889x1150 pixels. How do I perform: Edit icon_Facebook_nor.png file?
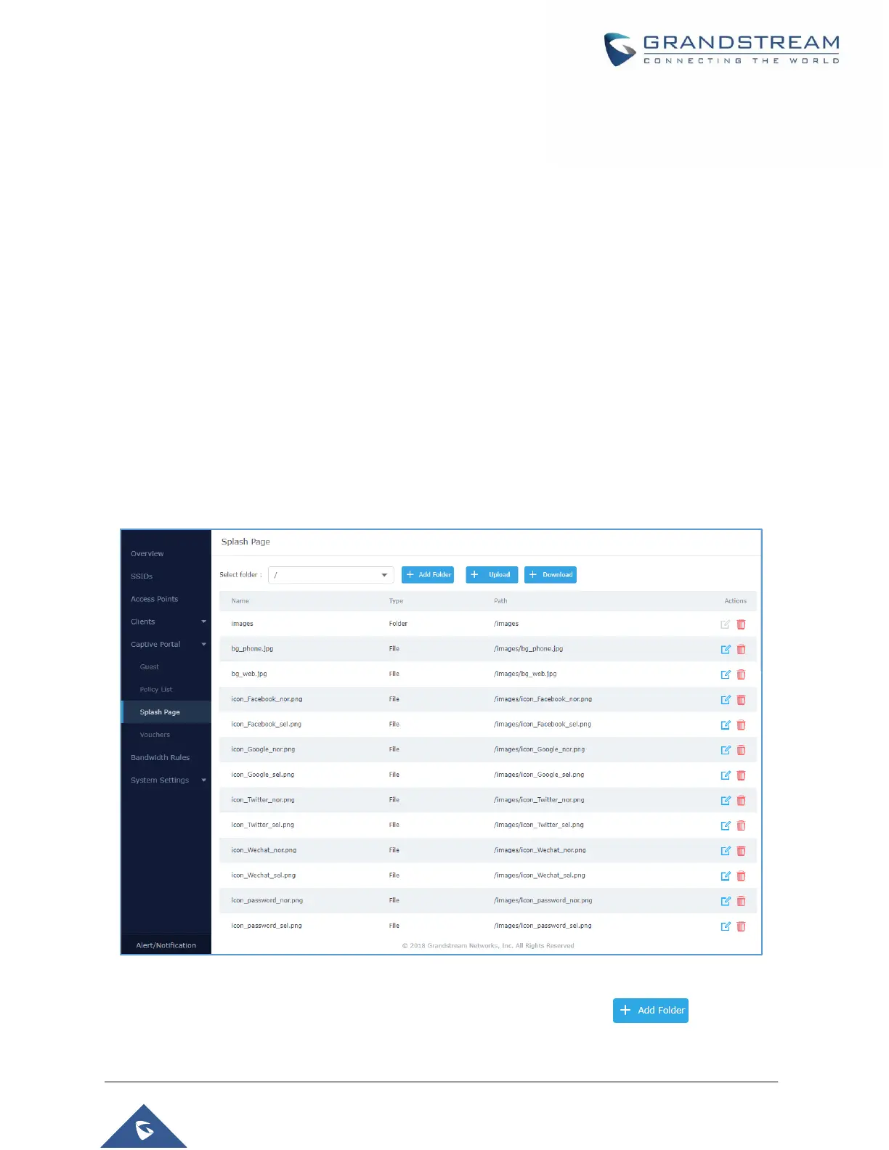725,700
